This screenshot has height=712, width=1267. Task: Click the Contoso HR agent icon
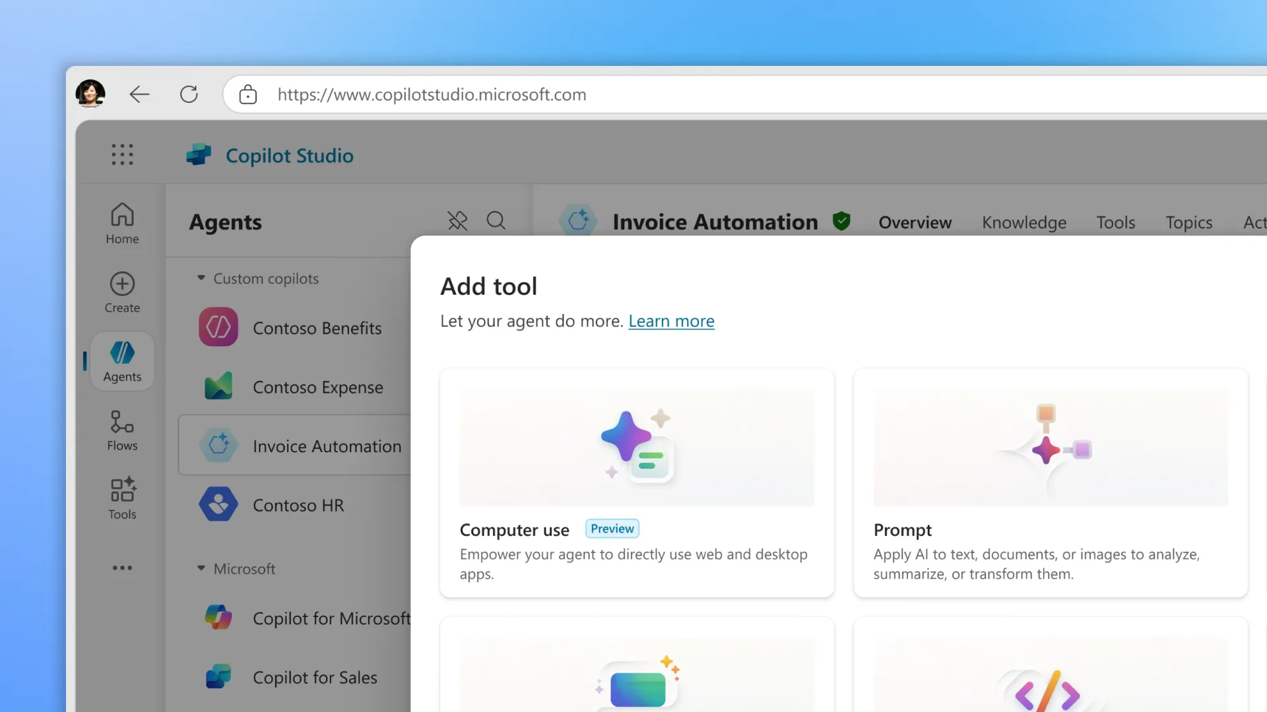(x=218, y=504)
